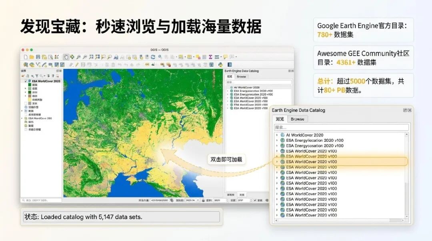Click the Loaded catalog with 5,147 data sets text
432x241 pixels.
point(92,217)
